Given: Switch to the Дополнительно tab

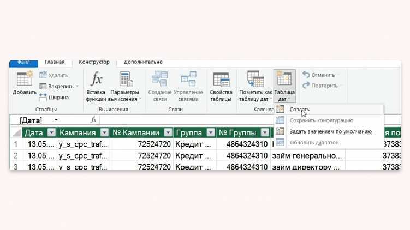Looking at the screenshot, I should pos(143,62).
